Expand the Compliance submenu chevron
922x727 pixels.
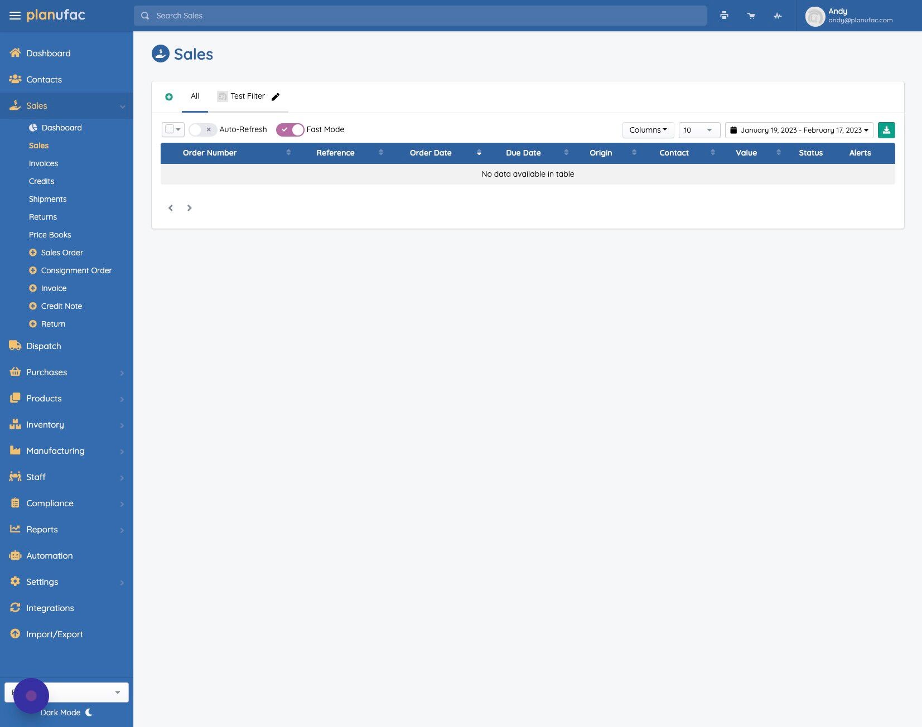pyautogui.click(x=122, y=504)
